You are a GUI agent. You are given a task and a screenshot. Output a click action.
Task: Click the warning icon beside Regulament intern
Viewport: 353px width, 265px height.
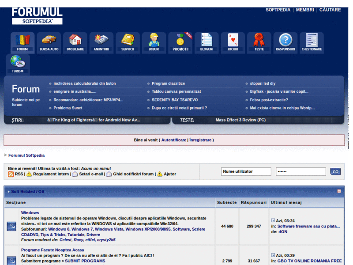[x=29, y=174]
